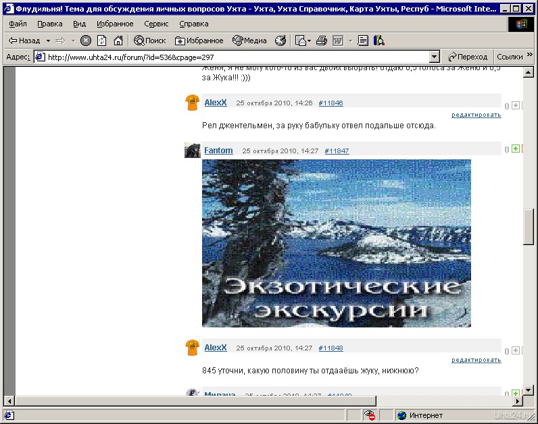Click the privacy report icon in status bar
This screenshot has width=538, height=424.
(x=370, y=415)
